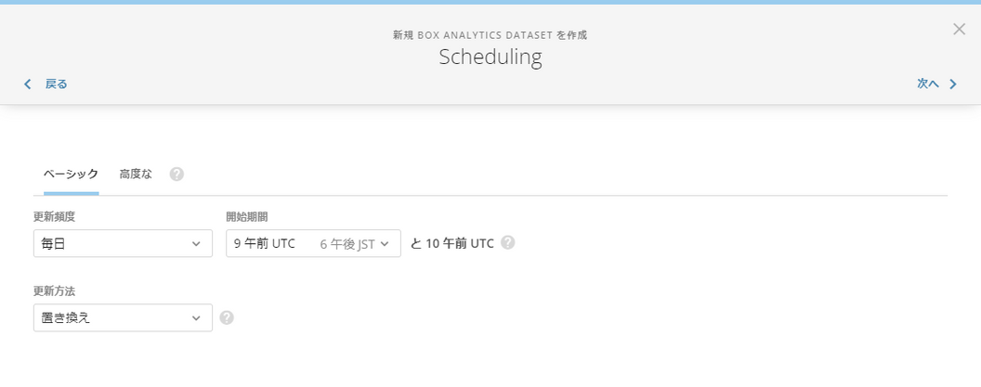Open help icon beside 高度な tab

point(177,174)
